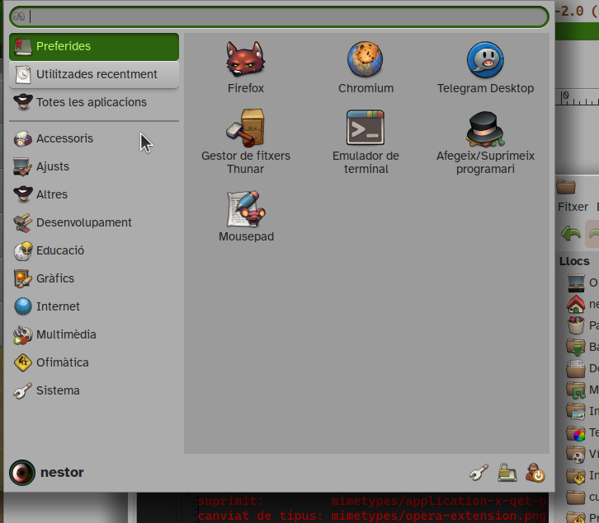599x523 pixels.
Task: Open the Multimèdia category
Action: coord(66,334)
